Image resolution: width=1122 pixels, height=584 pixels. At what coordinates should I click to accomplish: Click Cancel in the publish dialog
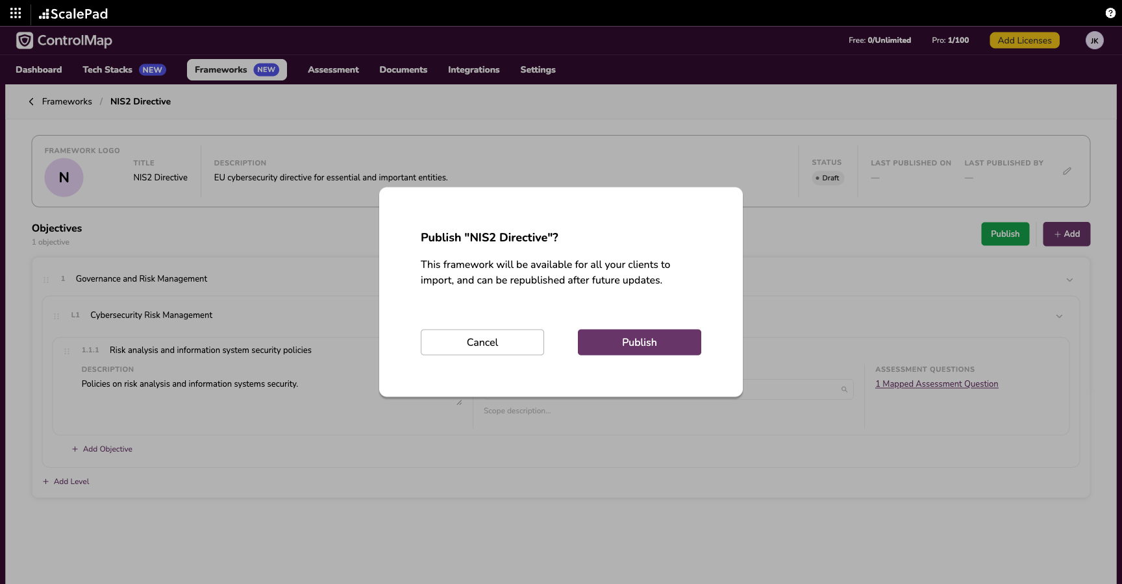(482, 342)
